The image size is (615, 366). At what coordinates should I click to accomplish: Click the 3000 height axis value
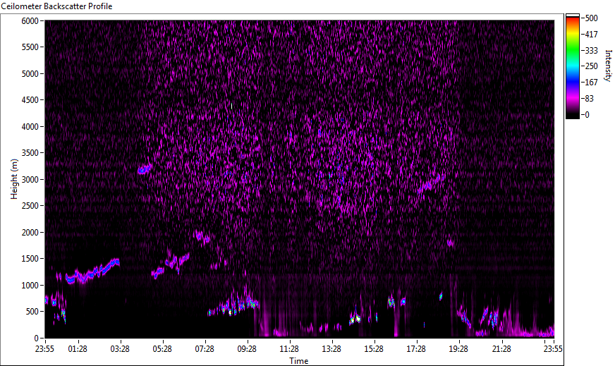pyautogui.click(x=30, y=180)
